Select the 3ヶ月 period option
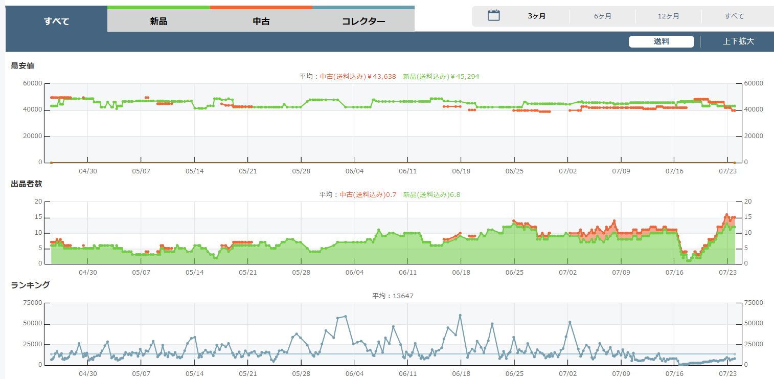 [536, 16]
